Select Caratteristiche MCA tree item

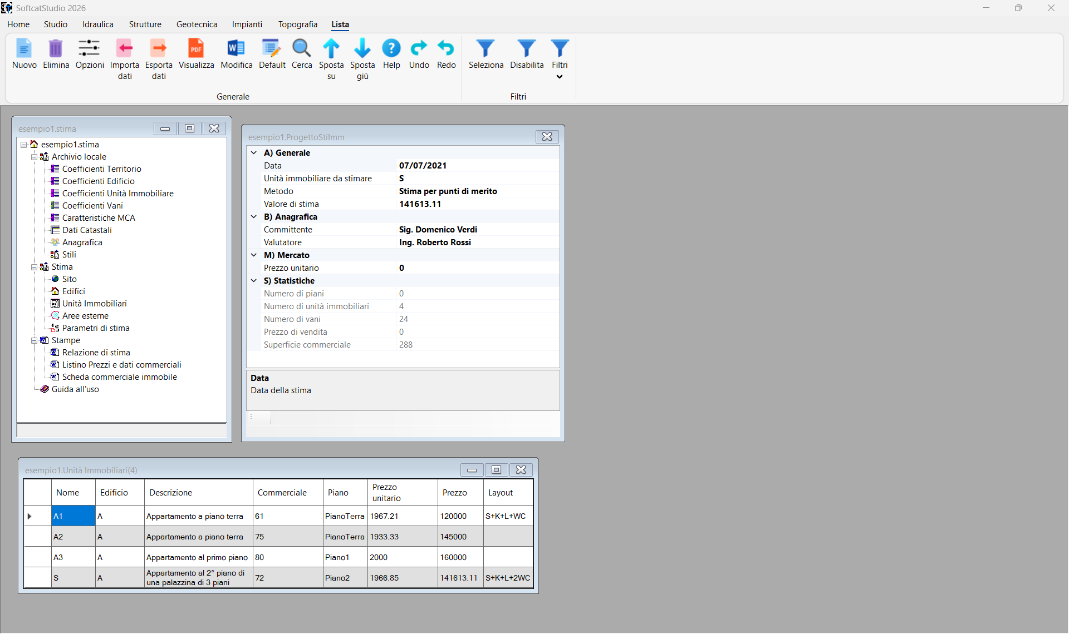tap(99, 218)
